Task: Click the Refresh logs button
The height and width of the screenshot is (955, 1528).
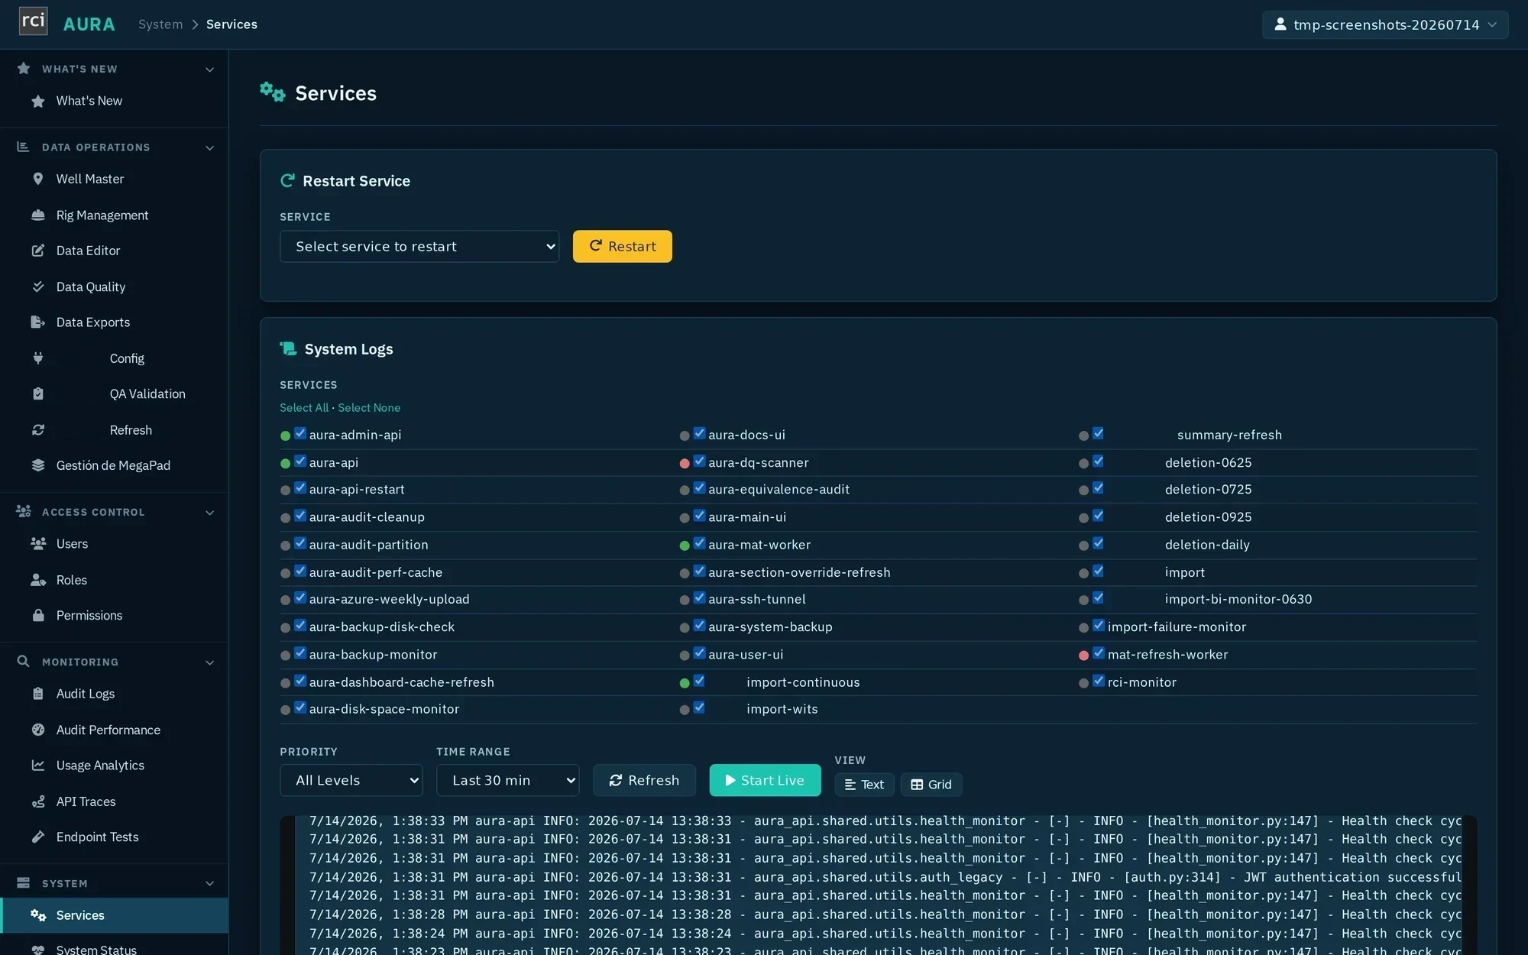Action: point(644,780)
